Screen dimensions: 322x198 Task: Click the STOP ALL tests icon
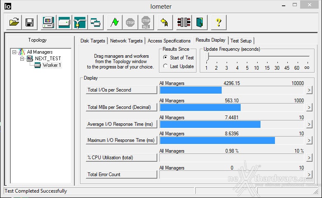tap(146, 22)
